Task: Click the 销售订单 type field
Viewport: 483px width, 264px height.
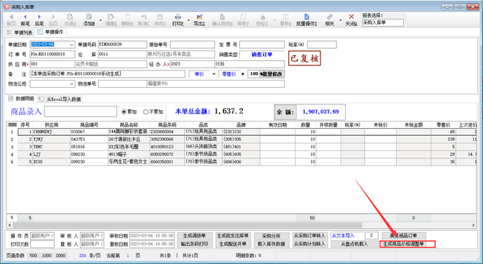Action: pyautogui.click(x=262, y=55)
